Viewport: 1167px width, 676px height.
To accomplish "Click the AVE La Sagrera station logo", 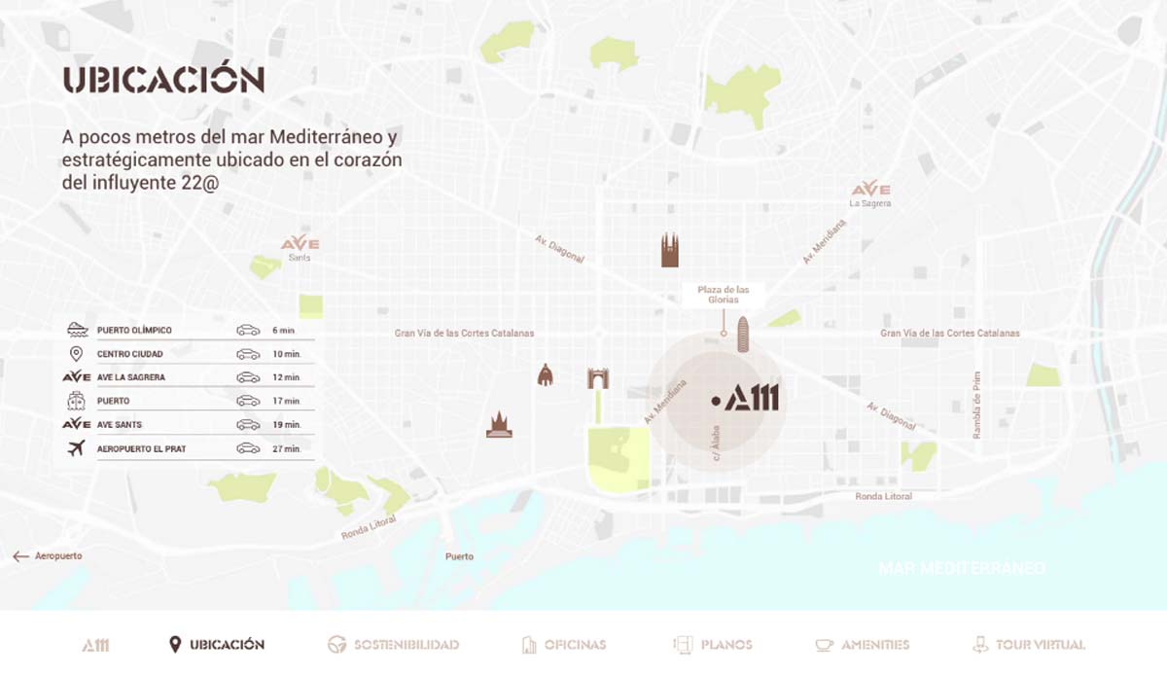I will 870,190.
